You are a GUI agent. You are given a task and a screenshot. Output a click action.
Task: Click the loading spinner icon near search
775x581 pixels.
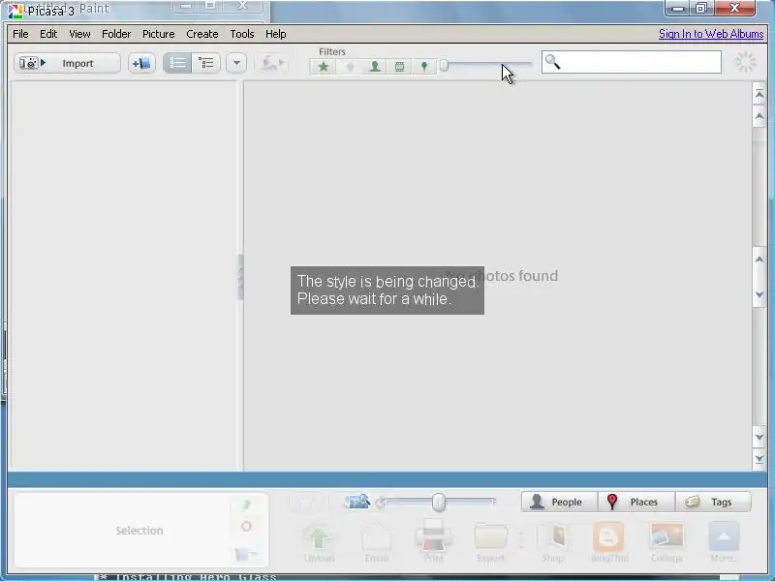point(745,62)
